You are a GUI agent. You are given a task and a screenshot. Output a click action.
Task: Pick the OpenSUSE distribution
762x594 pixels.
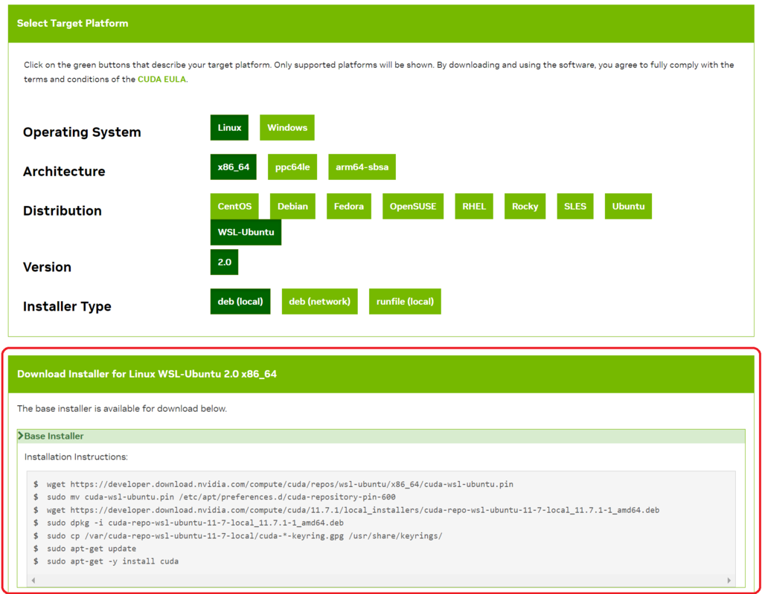(x=412, y=207)
